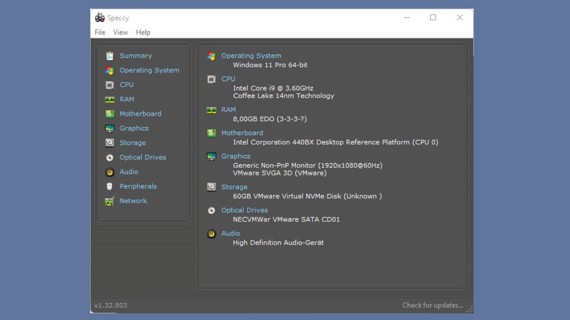Click the Graphics heading link in summary
Image resolution: width=570 pixels, height=320 pixels.
tap(236, 156)
